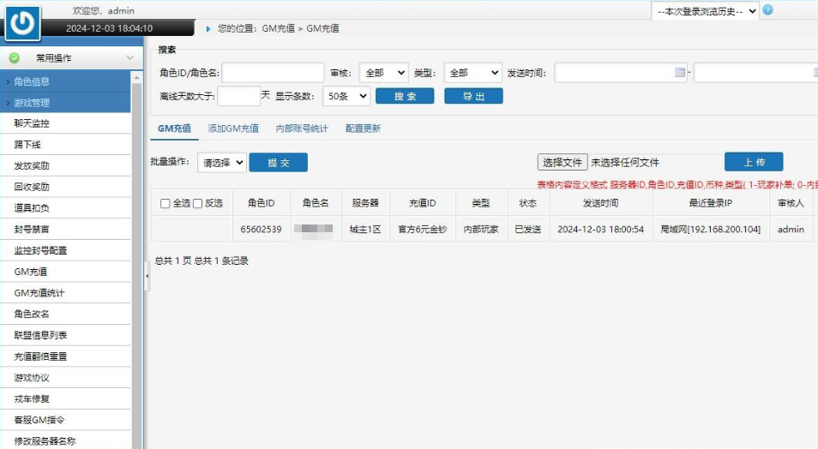Click the 局域网[192.168.200.104] IP cell
Viewport: 818px width, 449px height.
(x=711, y=229)
